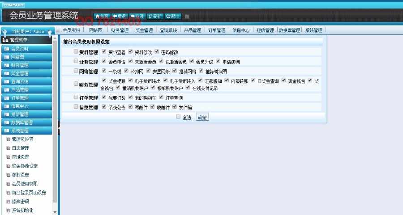Open 财务管理 in the top menu bar
Screen dimensions: 403x215
click(120, 30)
